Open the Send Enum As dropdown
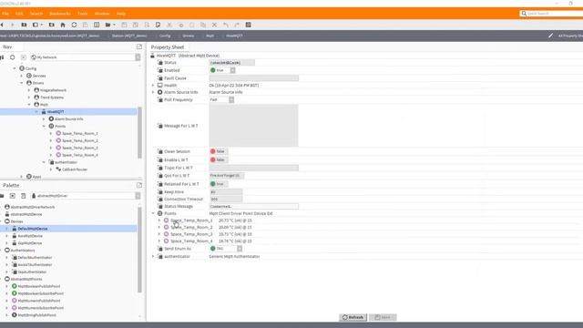This screenshot has width=583, height=328. point(240,249)
